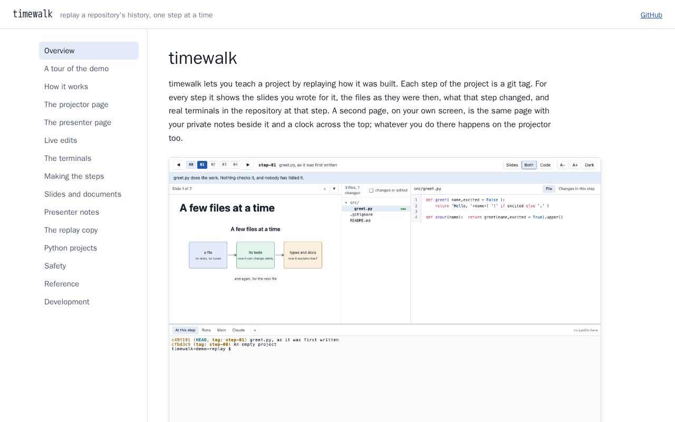Image resolution: width=675 pixels, height=422 pixels.
Task: Open 'The presenter page' sidebar link
Action: (x=89, y=122)
